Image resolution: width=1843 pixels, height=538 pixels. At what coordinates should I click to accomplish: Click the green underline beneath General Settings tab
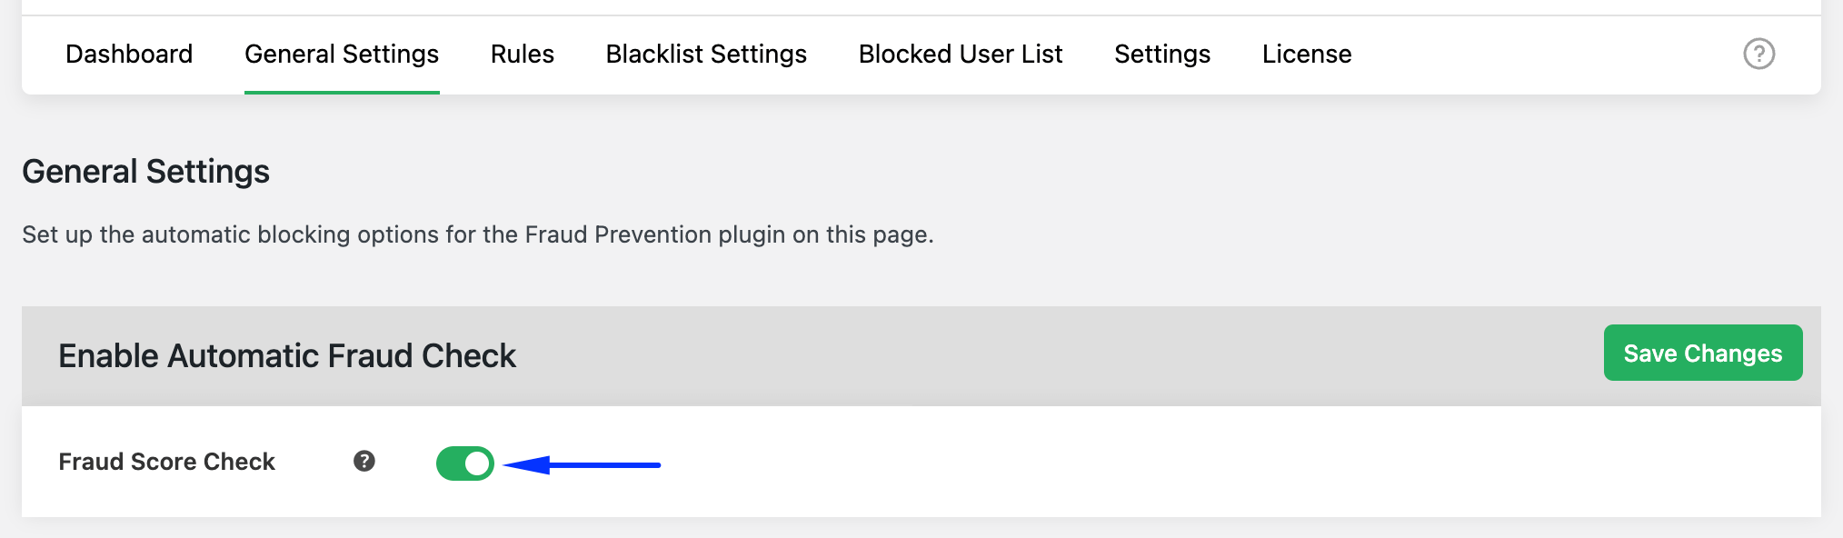pyautogui.click(x=342, y=92)
